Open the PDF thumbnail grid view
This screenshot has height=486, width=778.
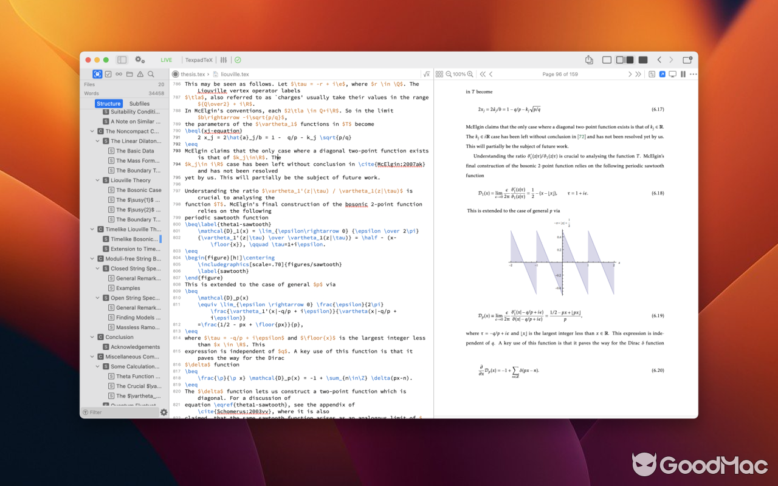439,74
